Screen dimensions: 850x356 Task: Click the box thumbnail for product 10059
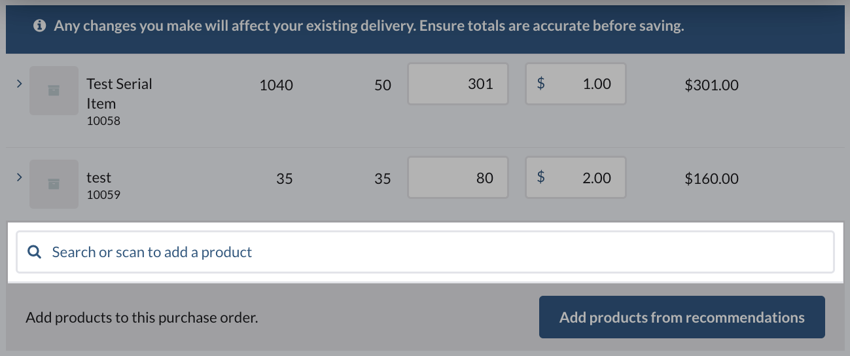tap(54, 184)
